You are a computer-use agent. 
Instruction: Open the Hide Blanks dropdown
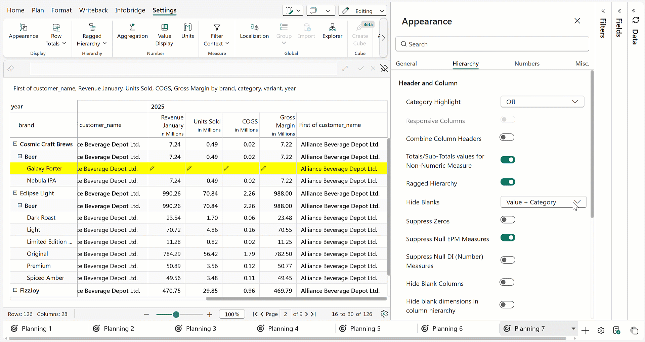click(543, 202)
